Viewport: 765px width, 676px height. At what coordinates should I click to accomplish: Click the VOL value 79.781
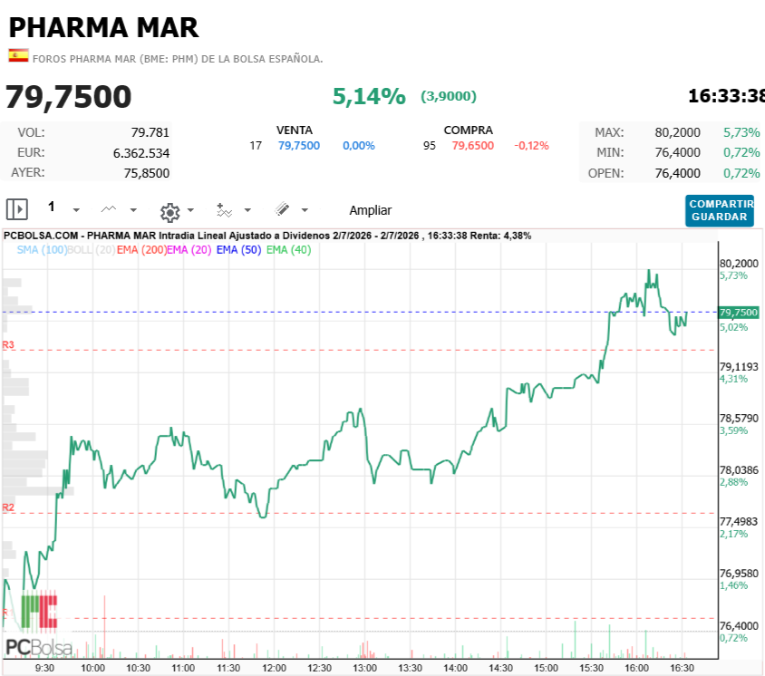[x=150, y=132]
